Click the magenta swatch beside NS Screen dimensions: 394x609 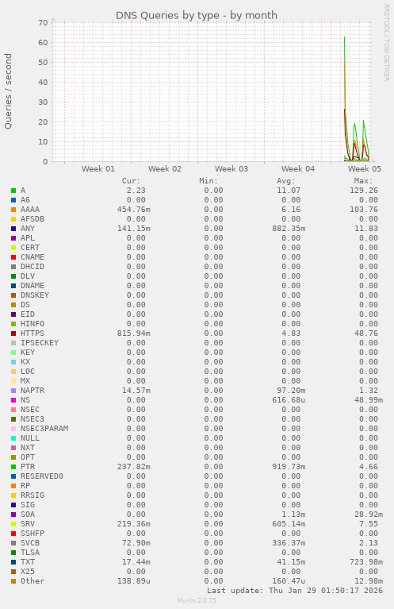(13, 400)
